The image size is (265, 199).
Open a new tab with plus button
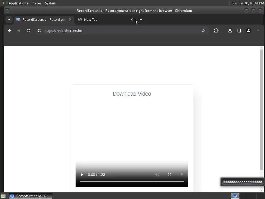(x=141, y=19)
